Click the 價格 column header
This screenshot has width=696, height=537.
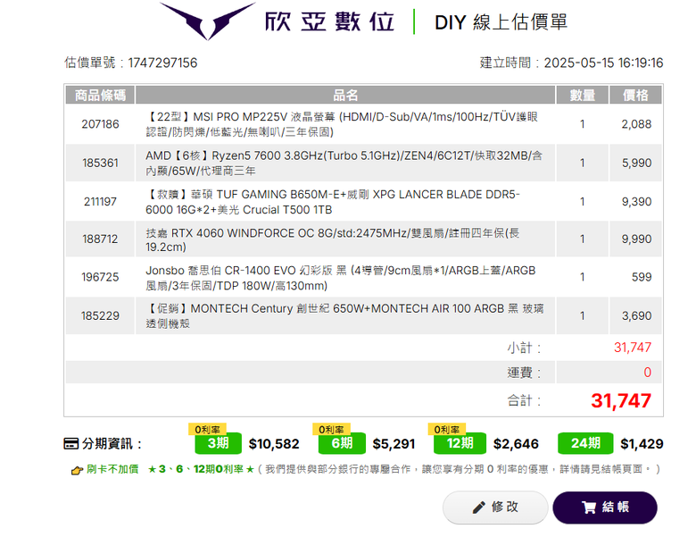635,95
